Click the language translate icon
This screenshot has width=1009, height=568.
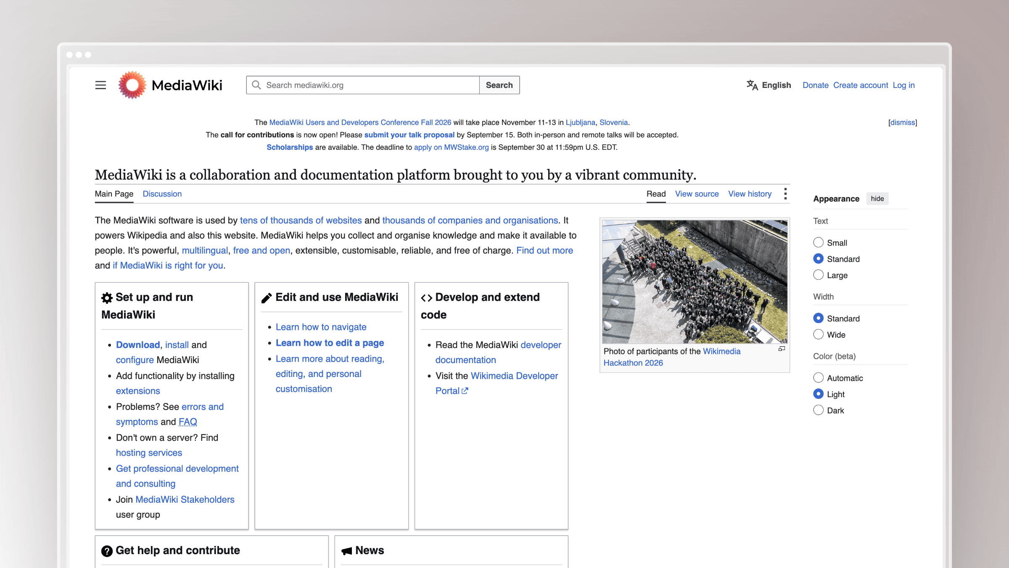click(x=752, y=85)
